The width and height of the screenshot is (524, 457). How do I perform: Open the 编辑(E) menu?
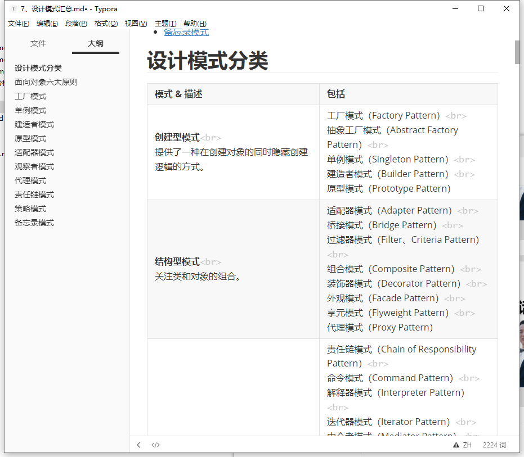click(x=47, y=24)
